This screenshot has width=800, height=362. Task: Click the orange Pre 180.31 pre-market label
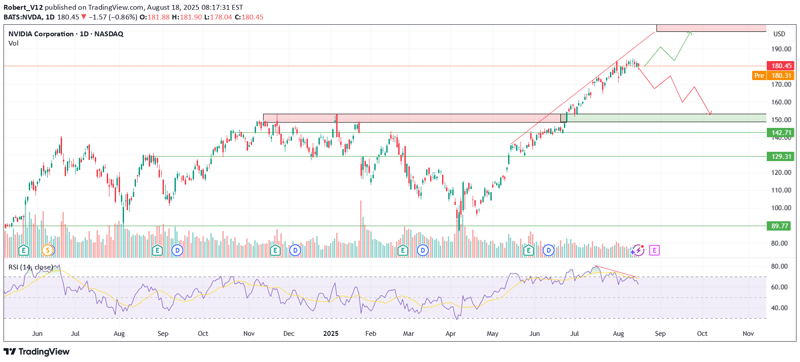[x=773, y=75]
